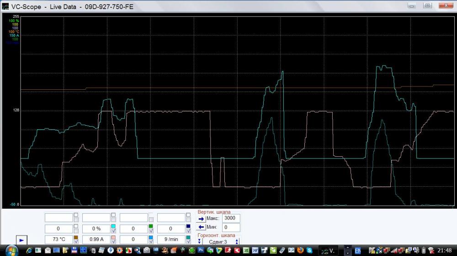
Task: Open Microsoft Word from the taskbar
Action: [255, 251]
